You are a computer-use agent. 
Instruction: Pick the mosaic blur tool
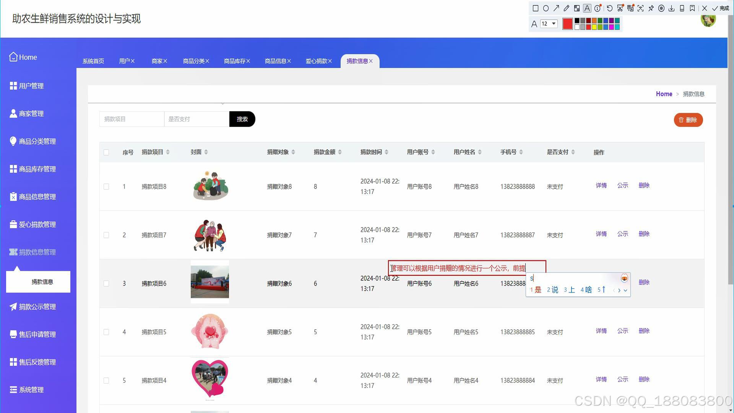point(577,8)
